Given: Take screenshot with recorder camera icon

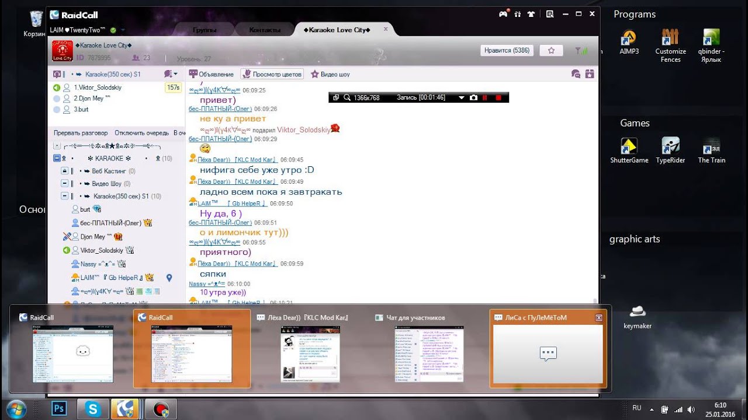Looking at the screenshot, I should tap(473, 98).
